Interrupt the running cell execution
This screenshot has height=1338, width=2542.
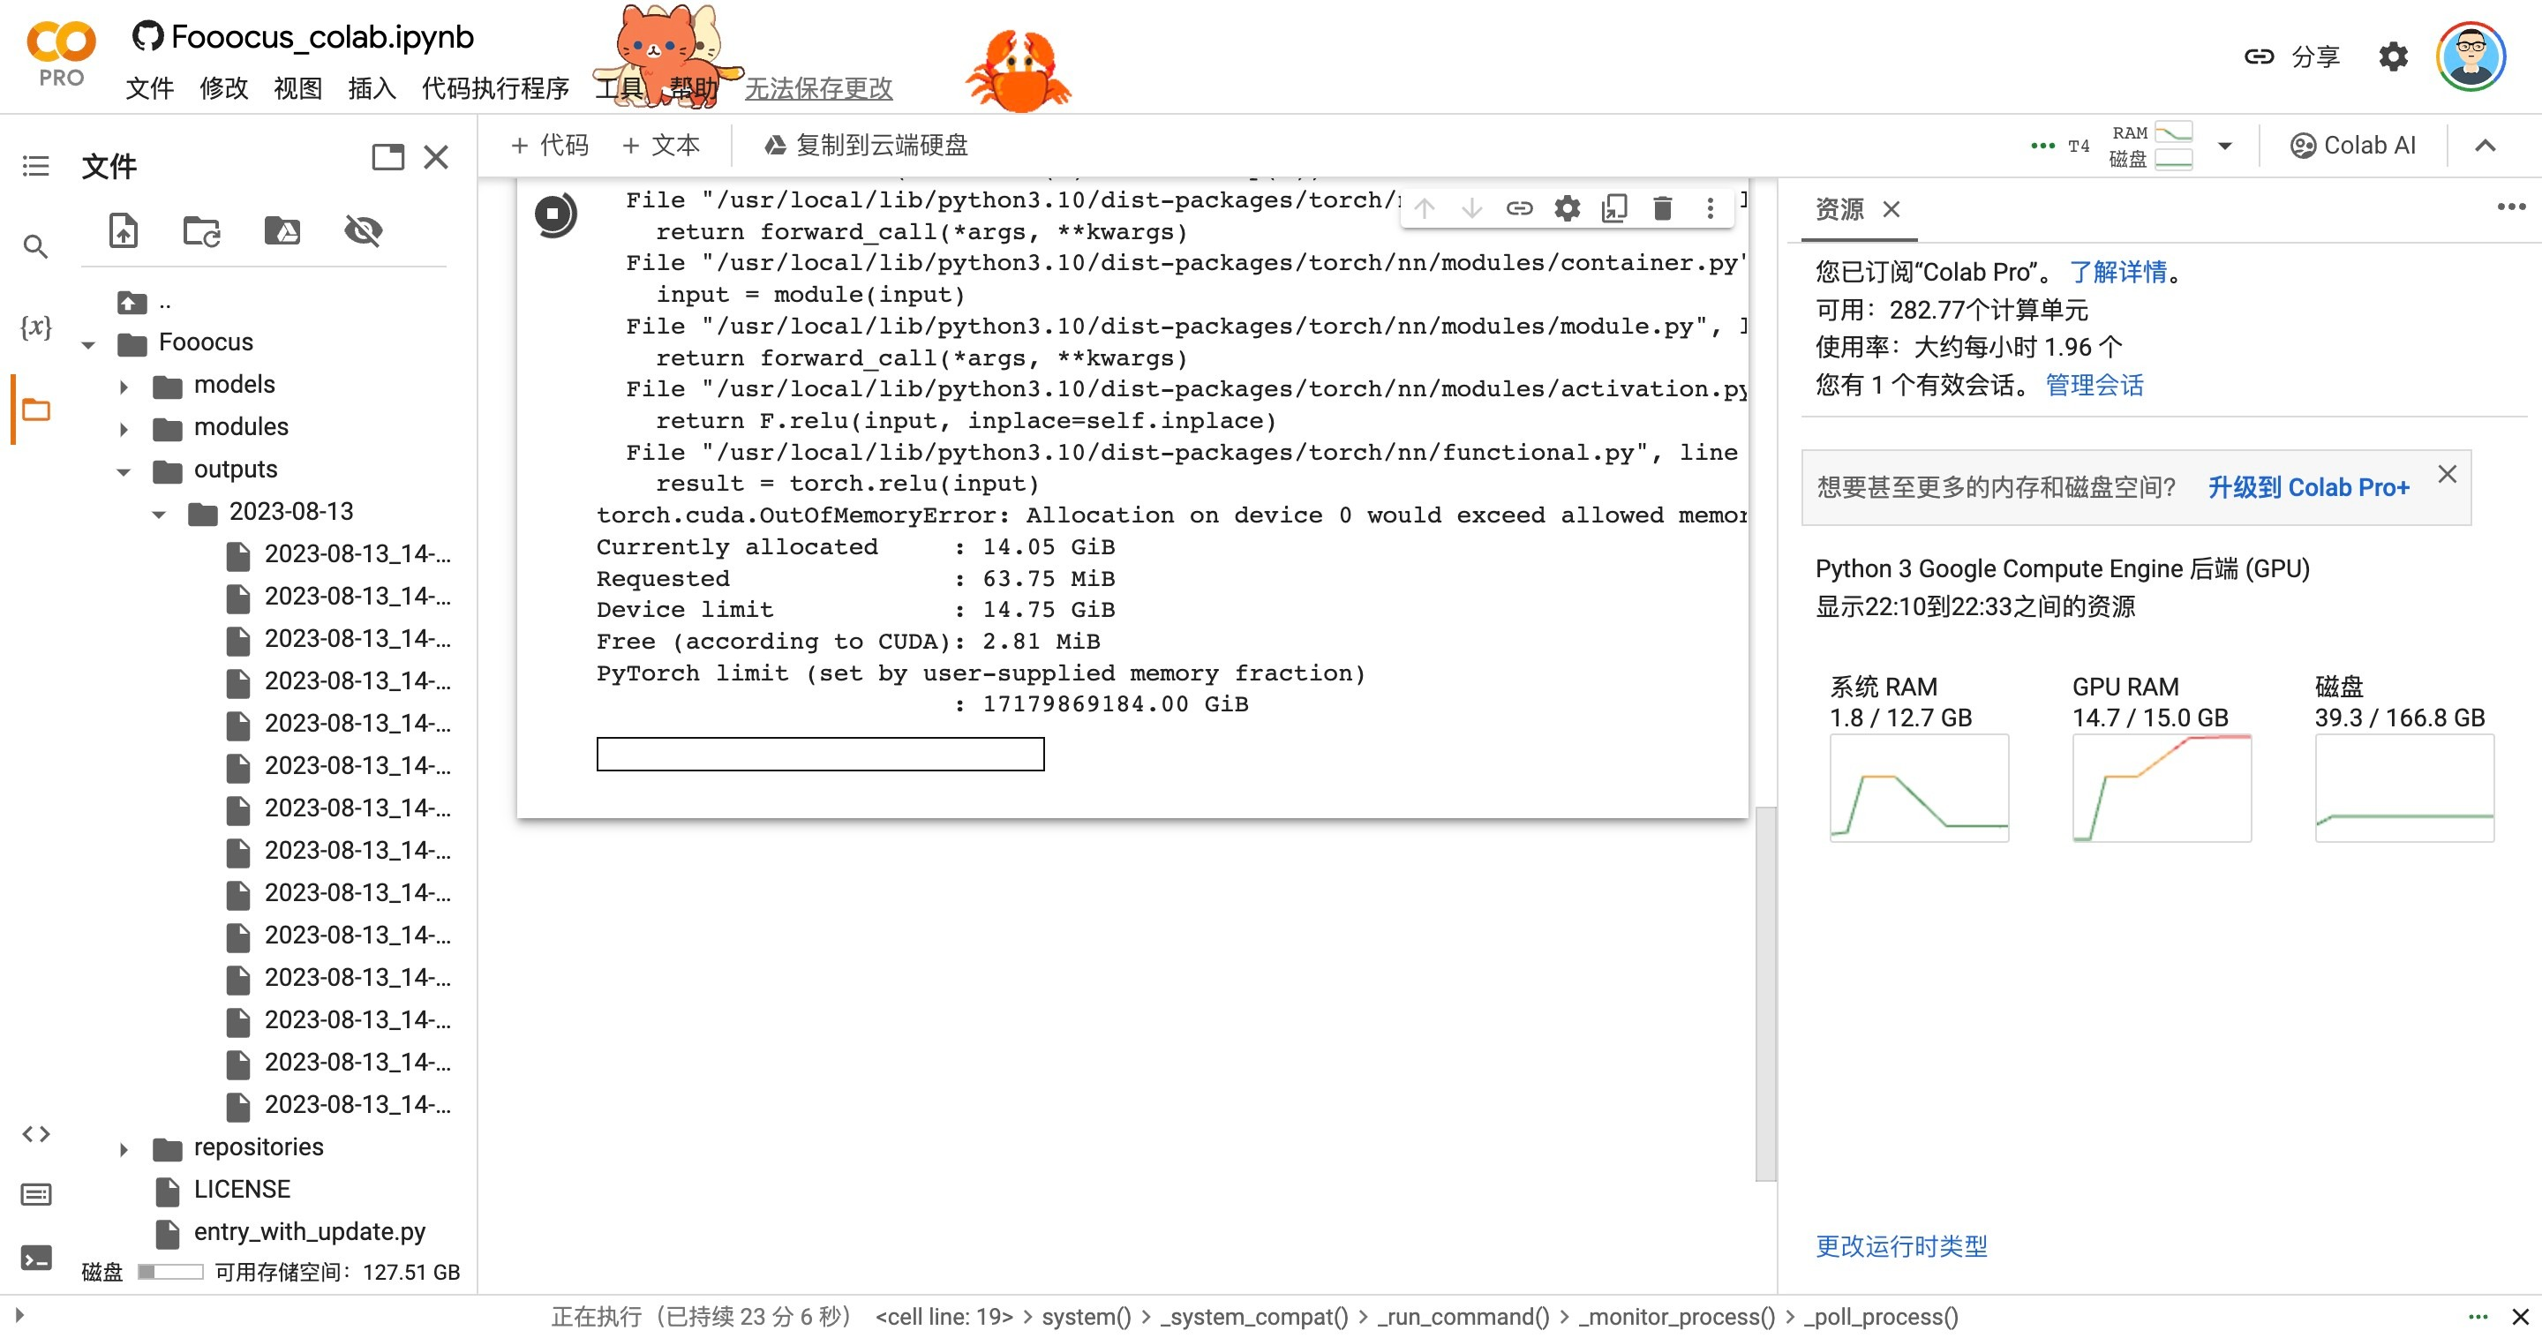(553, 213)
